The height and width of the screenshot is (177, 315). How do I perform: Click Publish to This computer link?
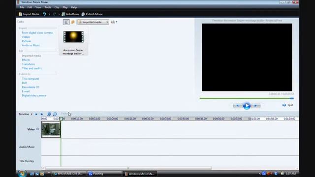click(31, 79)
